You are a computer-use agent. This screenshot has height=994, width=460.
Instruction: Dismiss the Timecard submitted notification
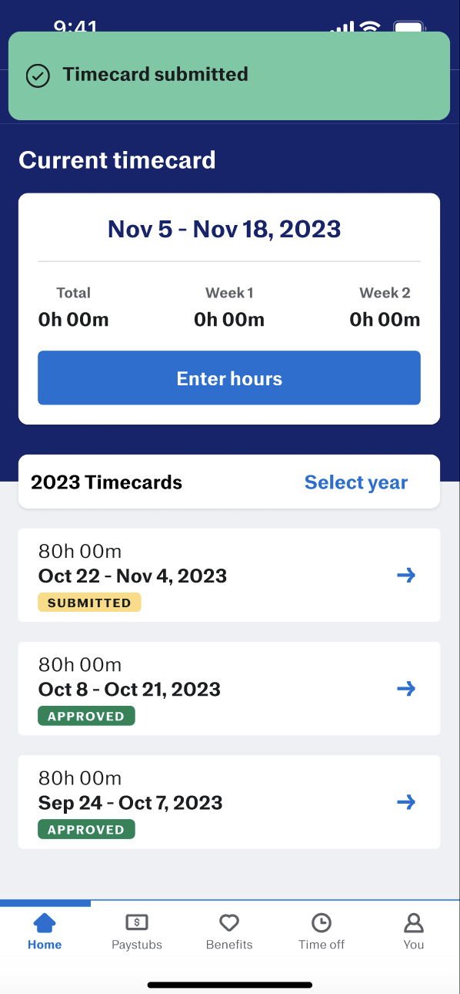(229, 76)
